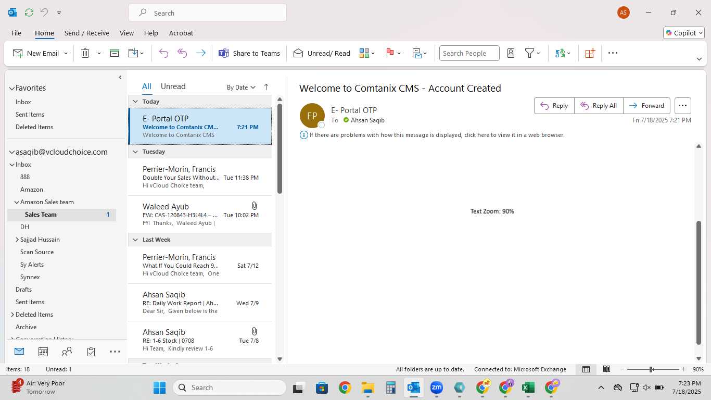
Task: Click zoom in plus button
Action: click(684, 369)
